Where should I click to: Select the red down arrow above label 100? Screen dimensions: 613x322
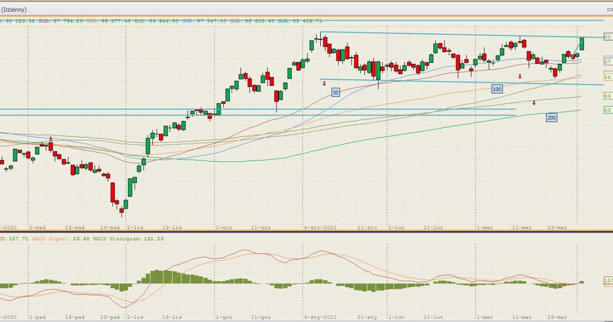coord(520,77)
